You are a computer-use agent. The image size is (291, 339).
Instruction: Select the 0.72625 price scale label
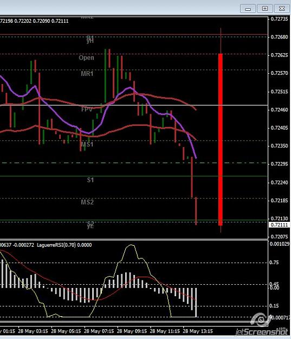[279, 55]
